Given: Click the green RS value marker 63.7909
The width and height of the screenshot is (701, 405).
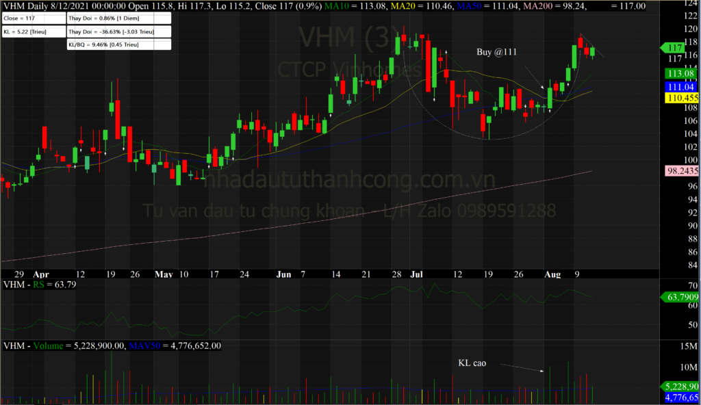Looking at the screenshot, I should (x=678, y=297).
